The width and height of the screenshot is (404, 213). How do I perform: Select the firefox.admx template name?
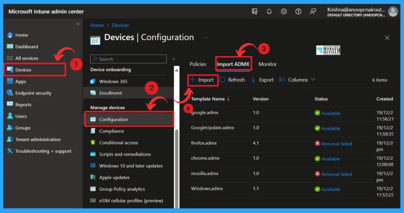(x=204, y=143)
